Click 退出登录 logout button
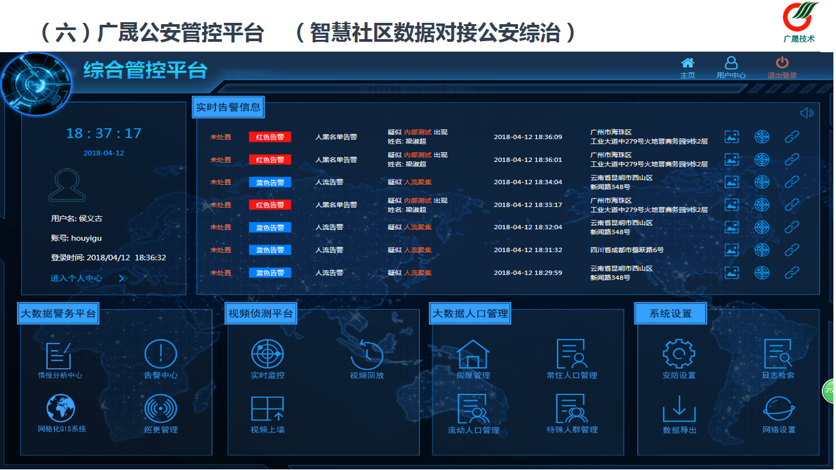The image size is (836, 470). click(782, 67)
